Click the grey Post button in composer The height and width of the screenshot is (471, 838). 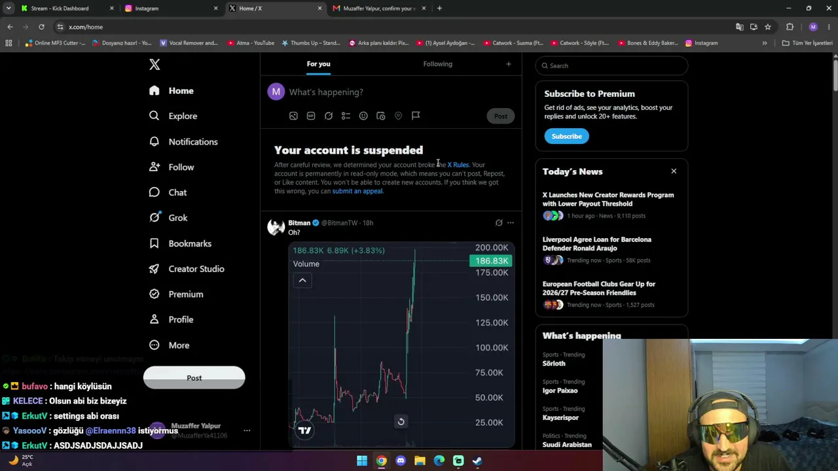point(500,116)
